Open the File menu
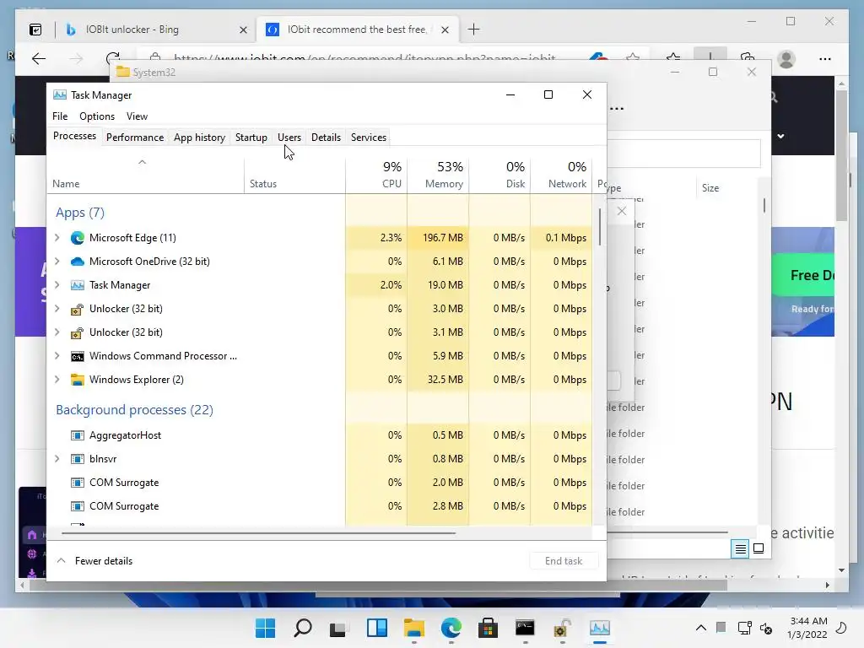The height and width of the screenshot is (648, 864). tap(60, 116)
